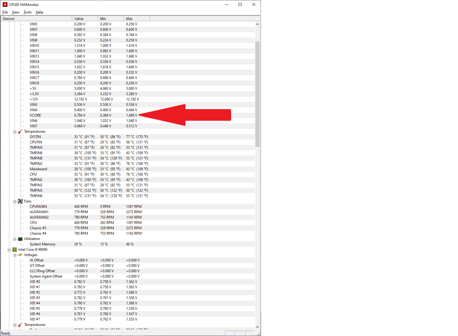
Task: Select the VIN10 voltage row
Action: point(128,46)
